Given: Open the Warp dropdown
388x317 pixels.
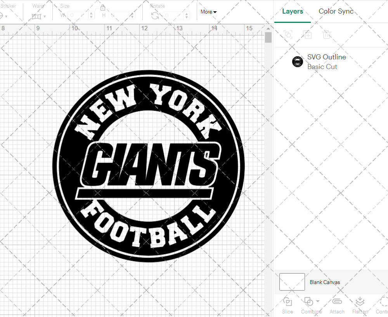Looking at the screenshot, I should (38, 16).
